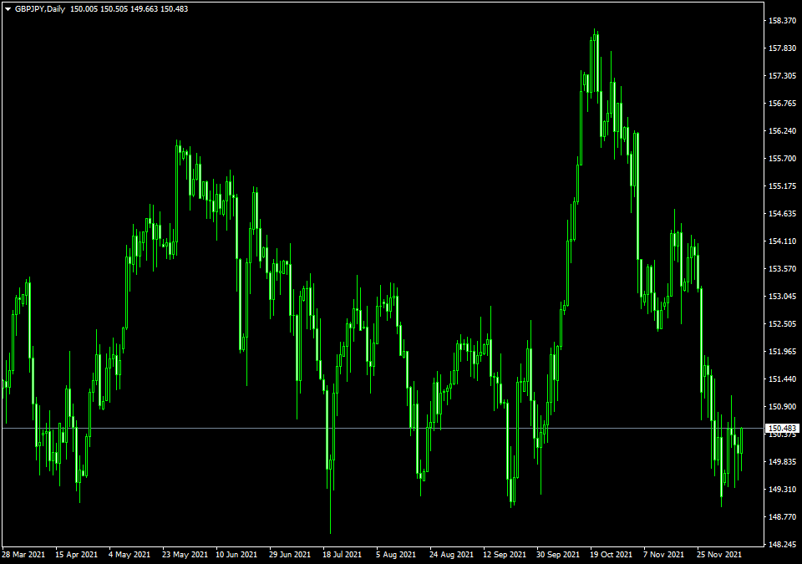This screenshot has height=564, width=802.
Task: Click the 5 Aug 2021 date label
Action: 396,554
